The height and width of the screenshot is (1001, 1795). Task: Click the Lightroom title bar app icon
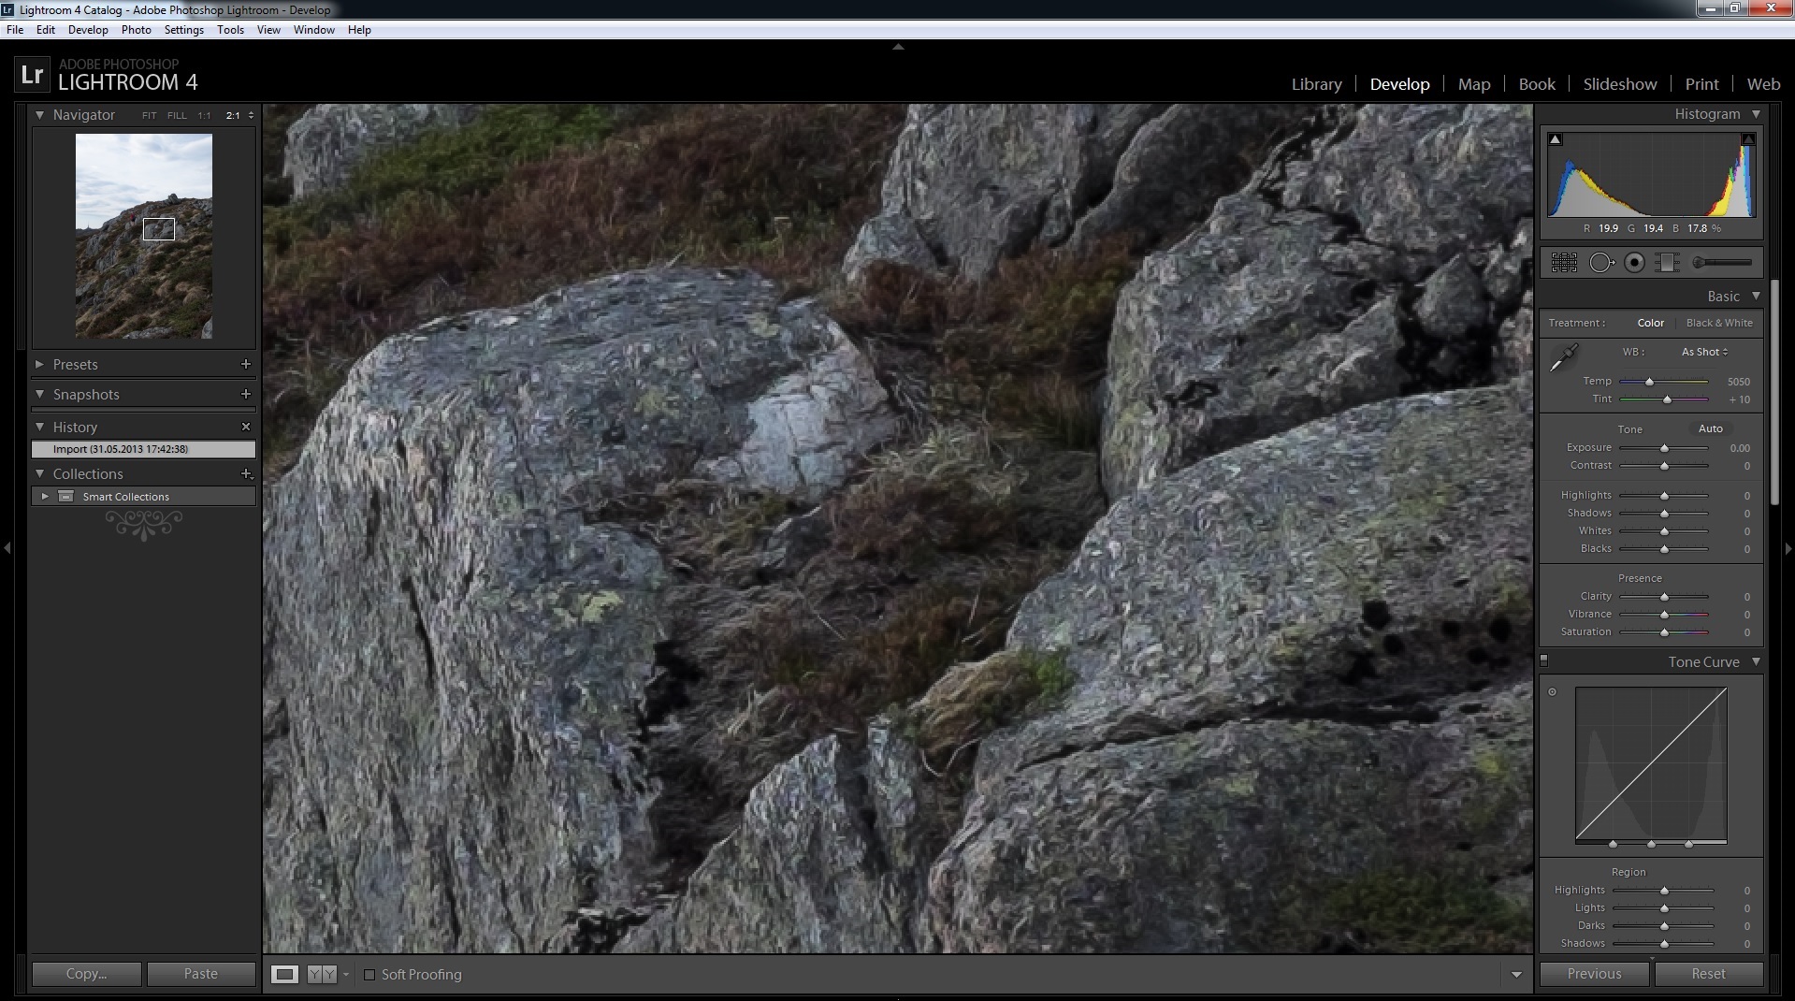pyautogui.click(x=7, y=9)
